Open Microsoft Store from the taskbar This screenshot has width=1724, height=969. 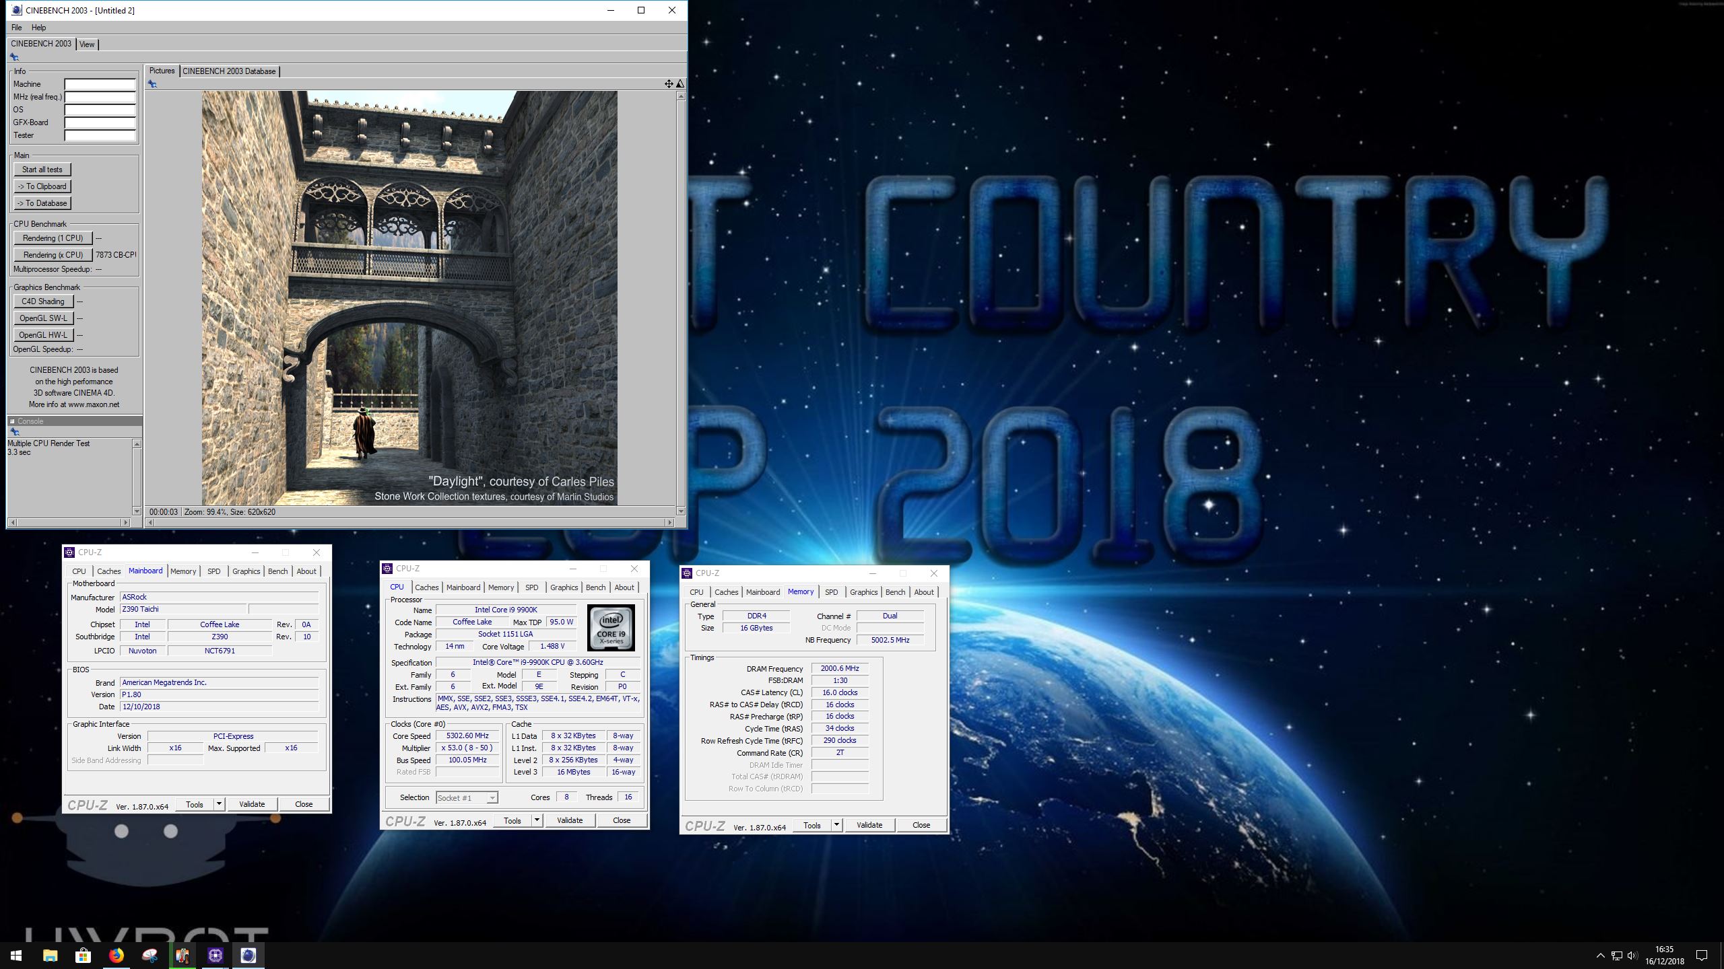click(x=83, y=955)
